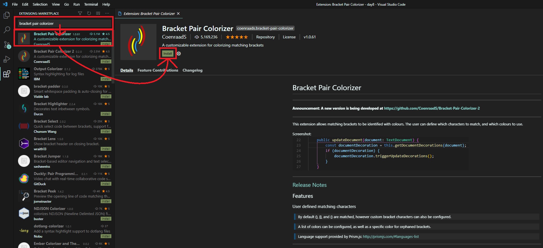Install Bracket Highlighter from the list
Viewport: 543px width, 248px height.
click(x=106, y=114)
